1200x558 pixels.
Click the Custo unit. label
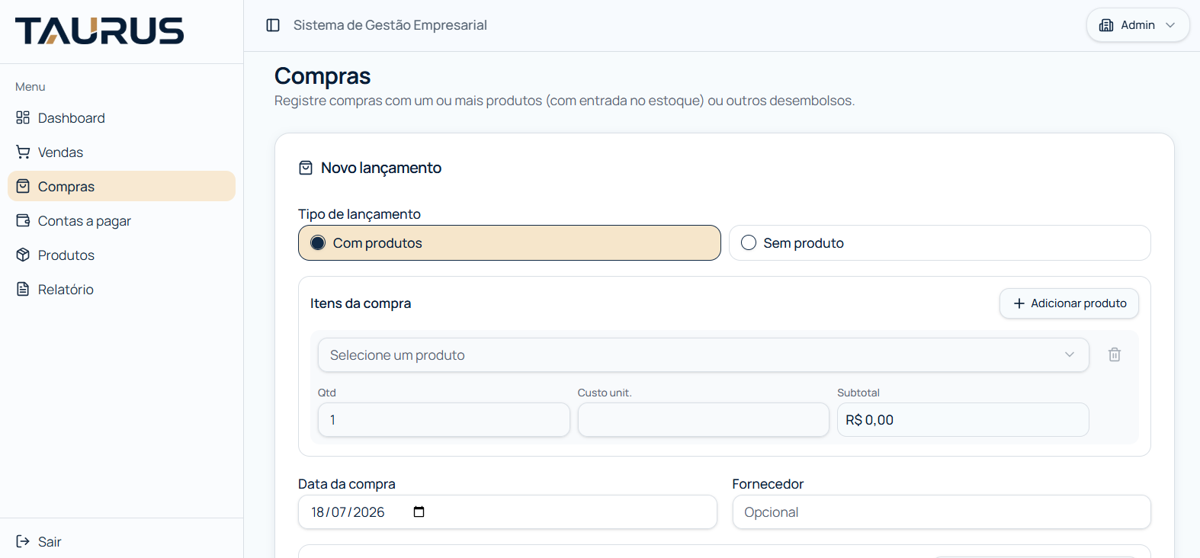[605, 393]
